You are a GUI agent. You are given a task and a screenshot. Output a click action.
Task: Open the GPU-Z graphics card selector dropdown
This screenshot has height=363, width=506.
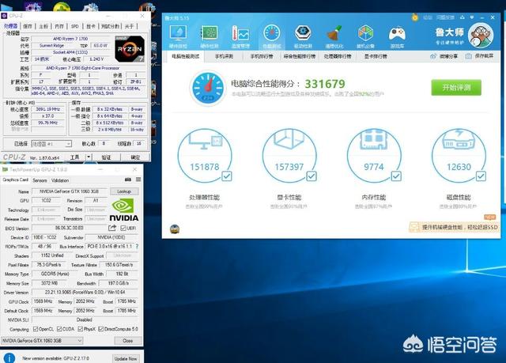(42, 341)
